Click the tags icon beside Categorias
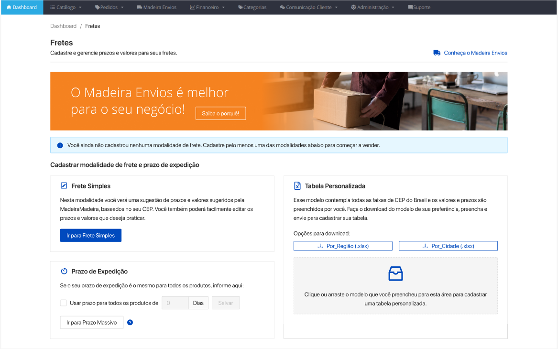 point(241,7)
